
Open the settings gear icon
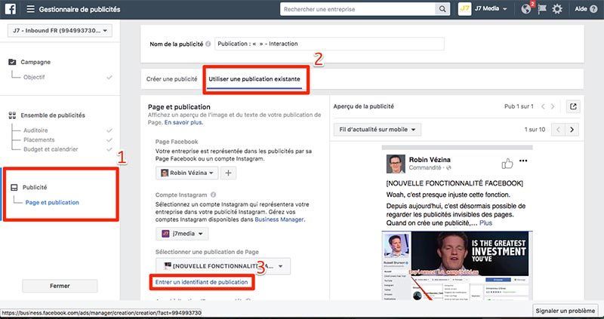click(557, 9)
